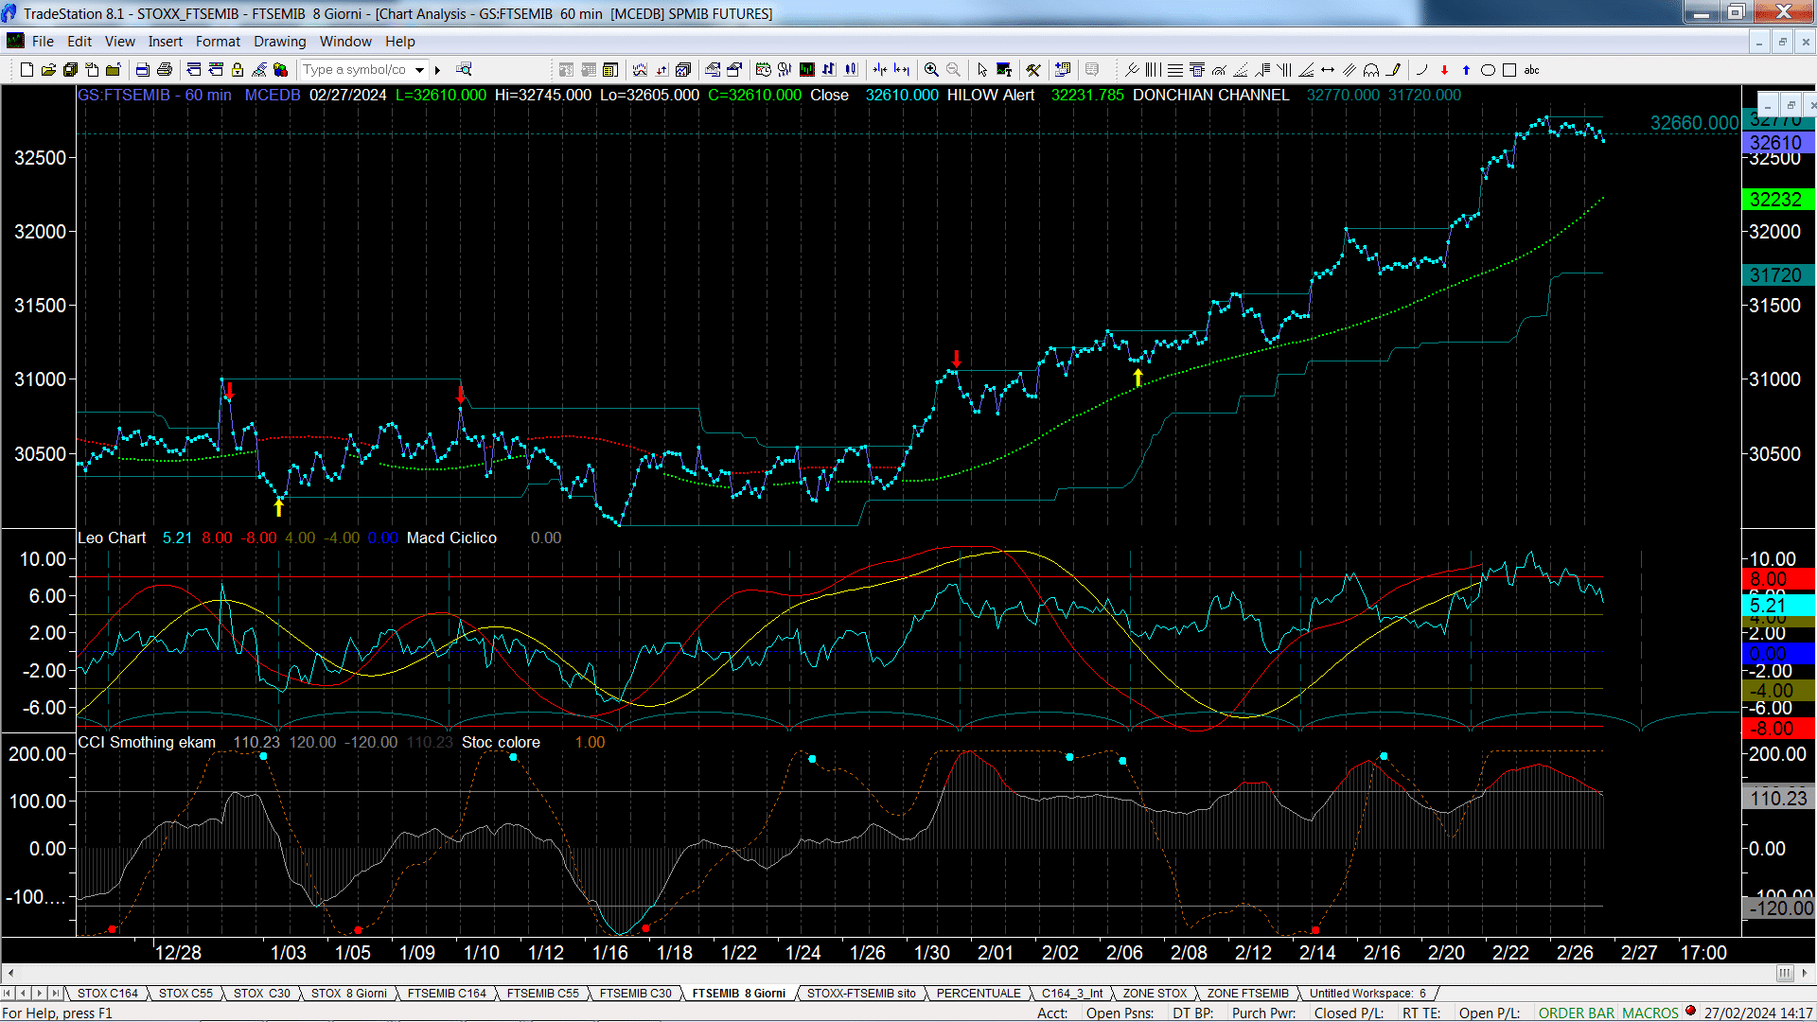Select the horizontal lines drawing tool
The image size is (1817, 1022).
[x=1175, y=70]
